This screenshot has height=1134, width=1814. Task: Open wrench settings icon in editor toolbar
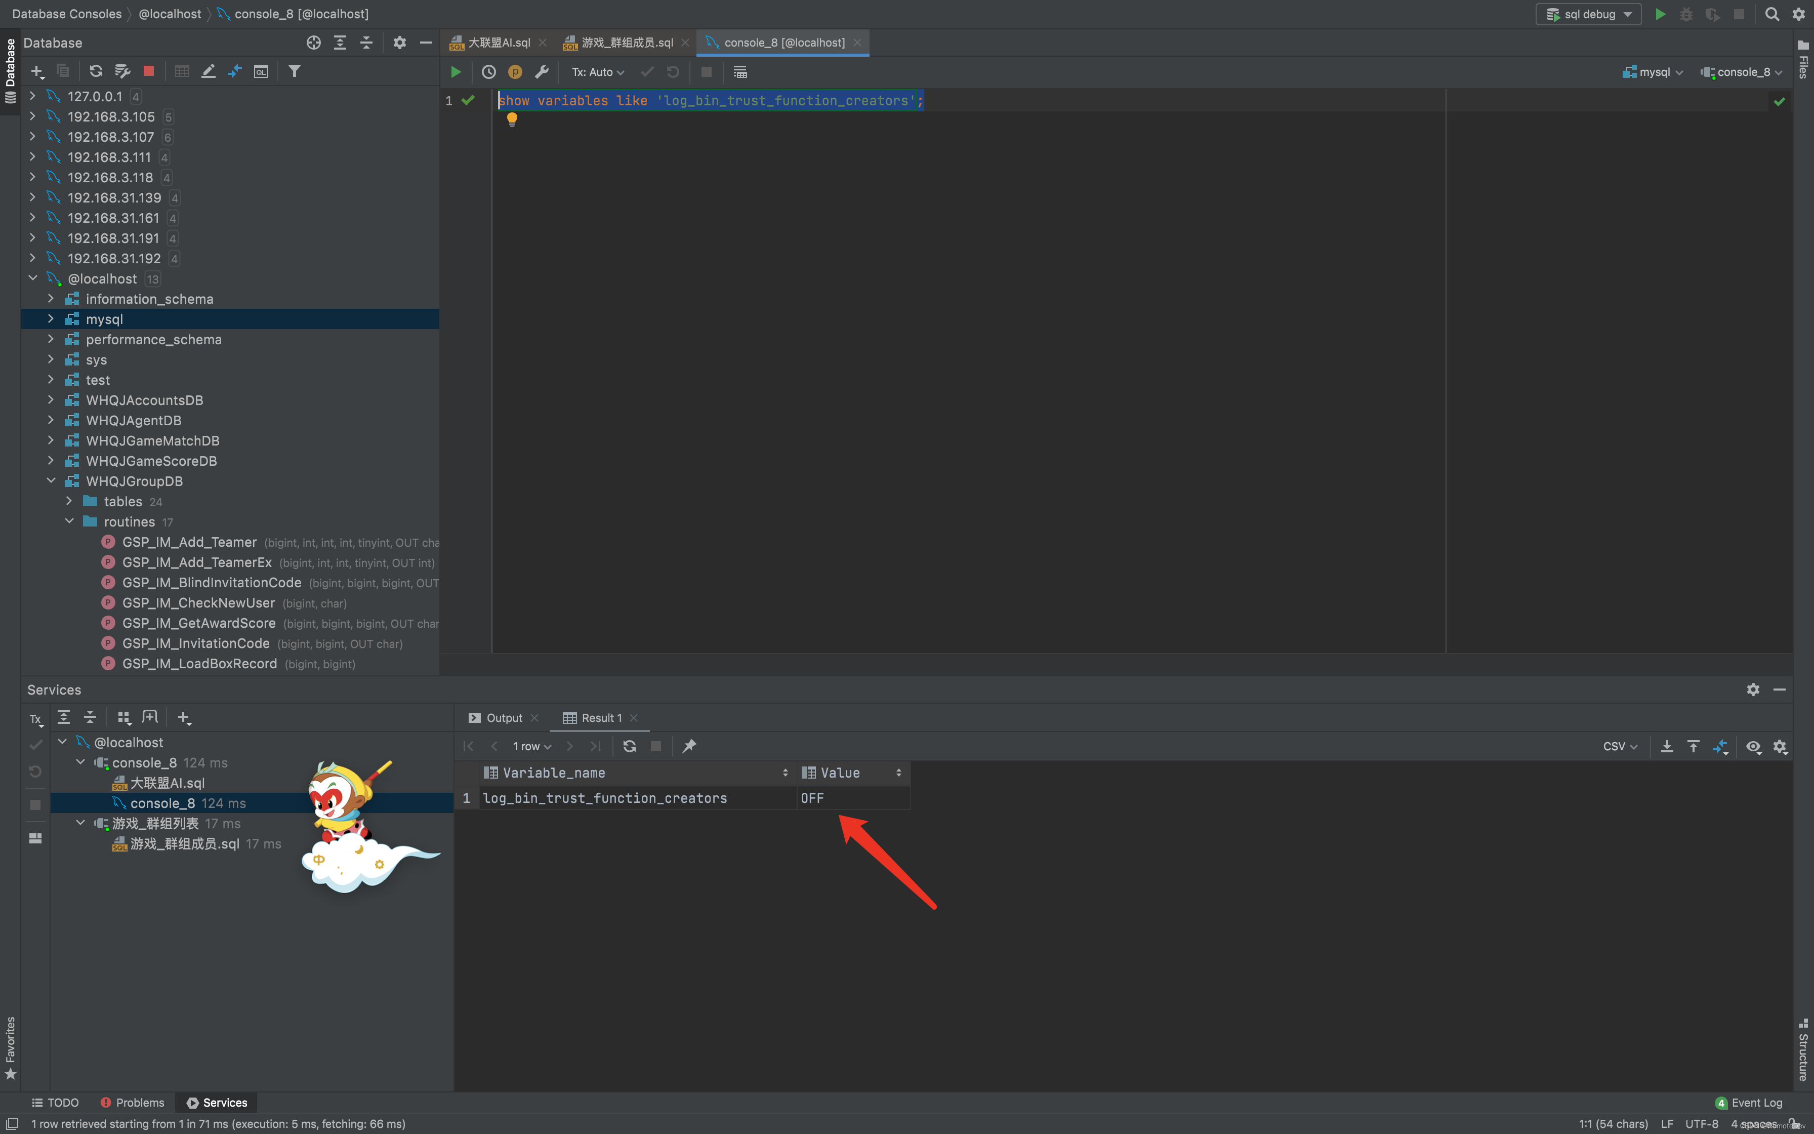coord(541,72)
